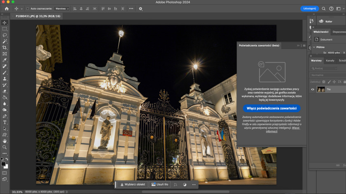Click the Udostępnij share button
This screenshot has width=346, height=194.
point(310,9)
